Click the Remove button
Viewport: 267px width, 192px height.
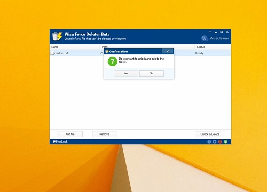tap(105, 134)
